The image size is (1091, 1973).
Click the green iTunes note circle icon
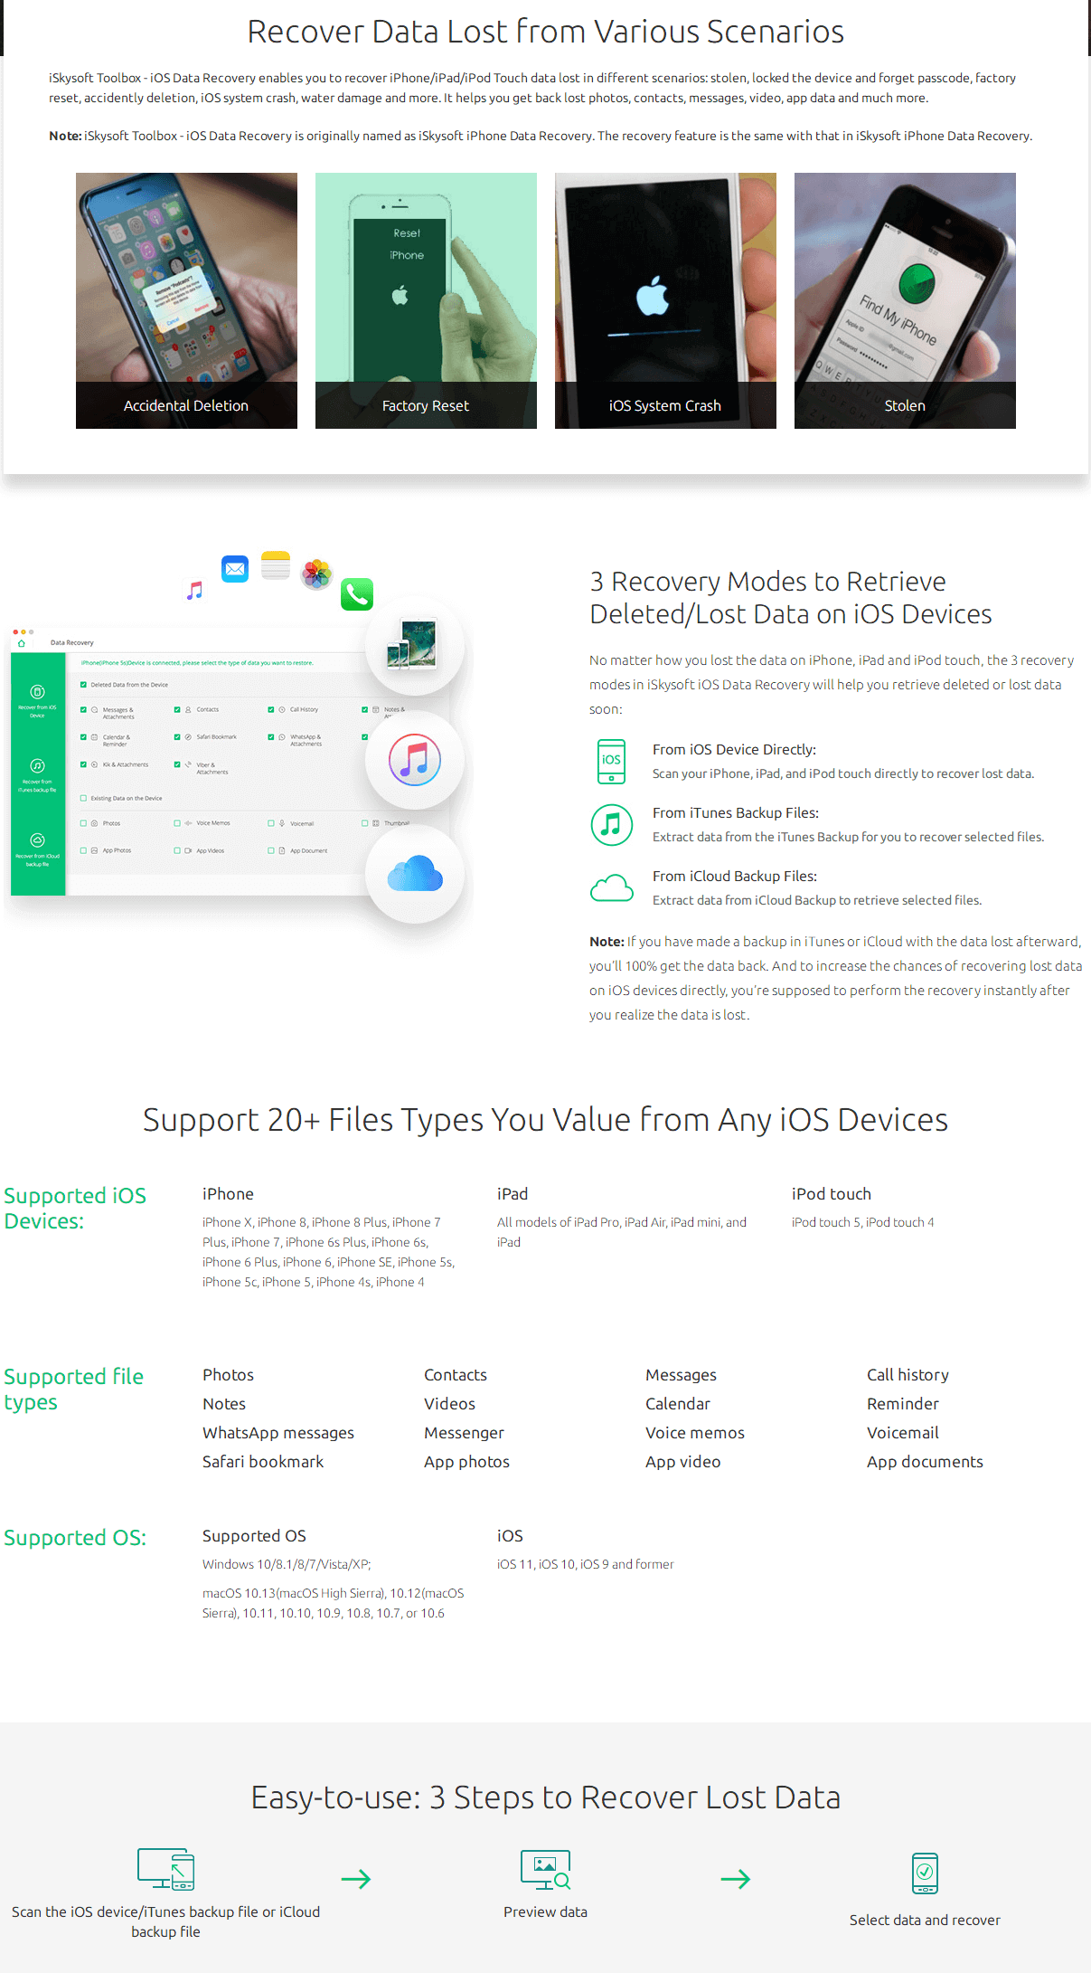[x=611, y=825]
